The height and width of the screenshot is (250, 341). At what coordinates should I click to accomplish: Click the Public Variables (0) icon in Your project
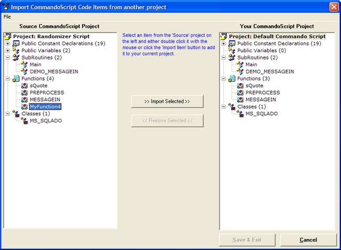coord(232,51)
